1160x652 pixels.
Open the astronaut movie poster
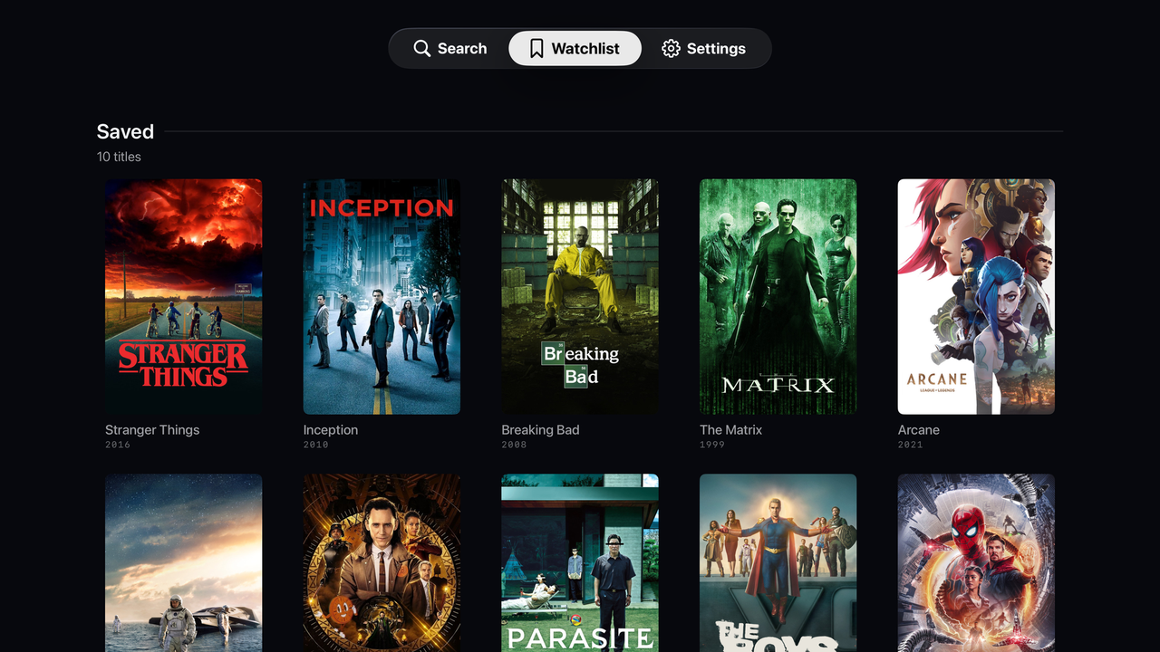pos(184,563)
